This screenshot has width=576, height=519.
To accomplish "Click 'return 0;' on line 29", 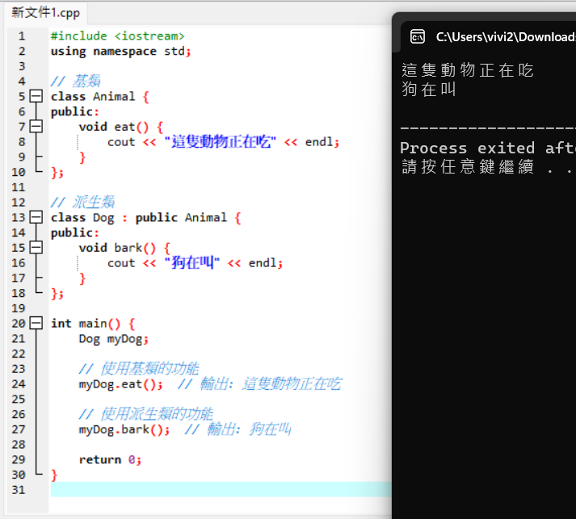I will (x=110, y=460).
